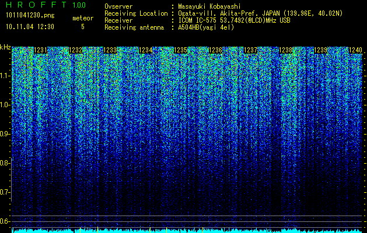Click the A504HB(yagi 4el) antenna text
Screen dimensions: 367x233
[x=206, y=27]
